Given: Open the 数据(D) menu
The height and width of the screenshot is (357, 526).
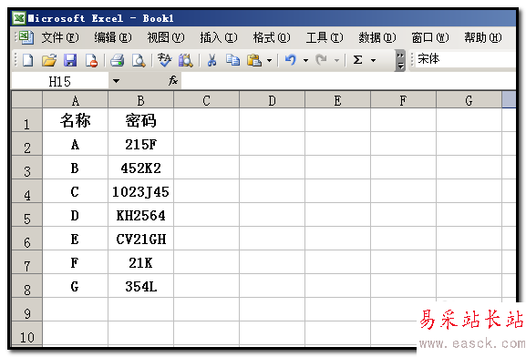Looking at the screenshot, I should (377, 37).
